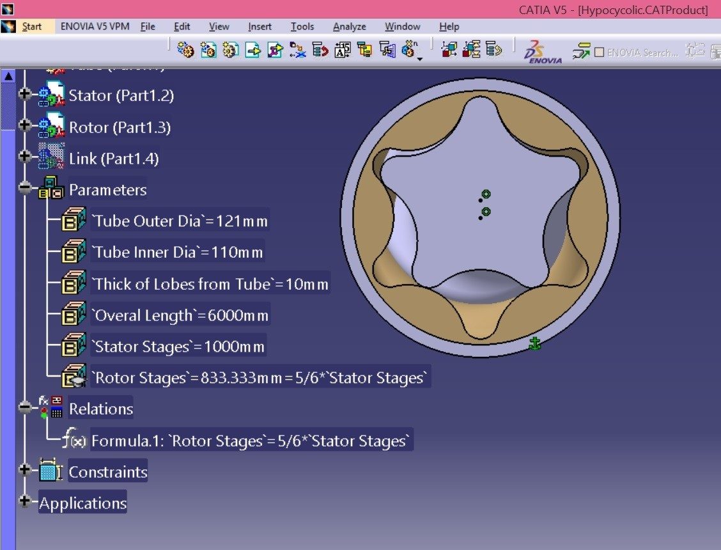Open the Insert menu
The width and height of the screenshot is (721, 550).
pyautogui.click(x=260, y=27)
